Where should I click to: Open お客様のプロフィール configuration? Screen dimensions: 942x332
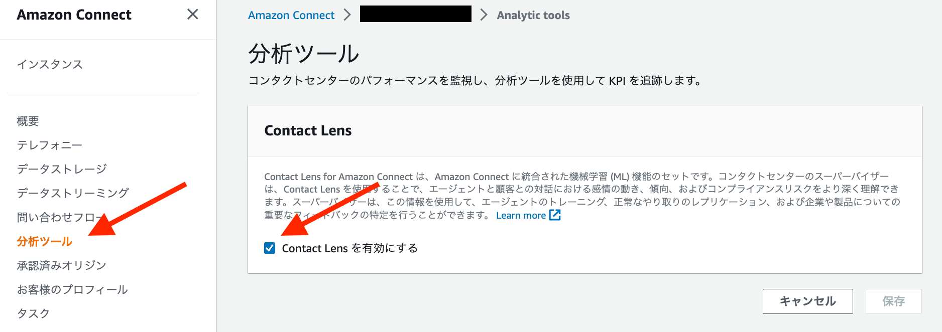[72, 289]
